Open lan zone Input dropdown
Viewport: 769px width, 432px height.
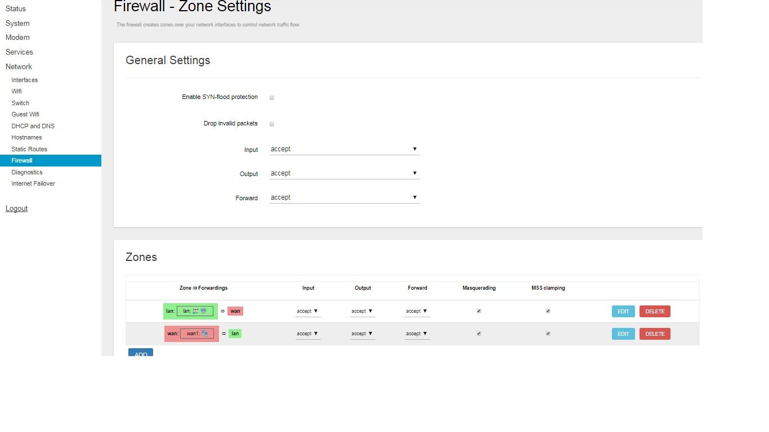[307, 311]
